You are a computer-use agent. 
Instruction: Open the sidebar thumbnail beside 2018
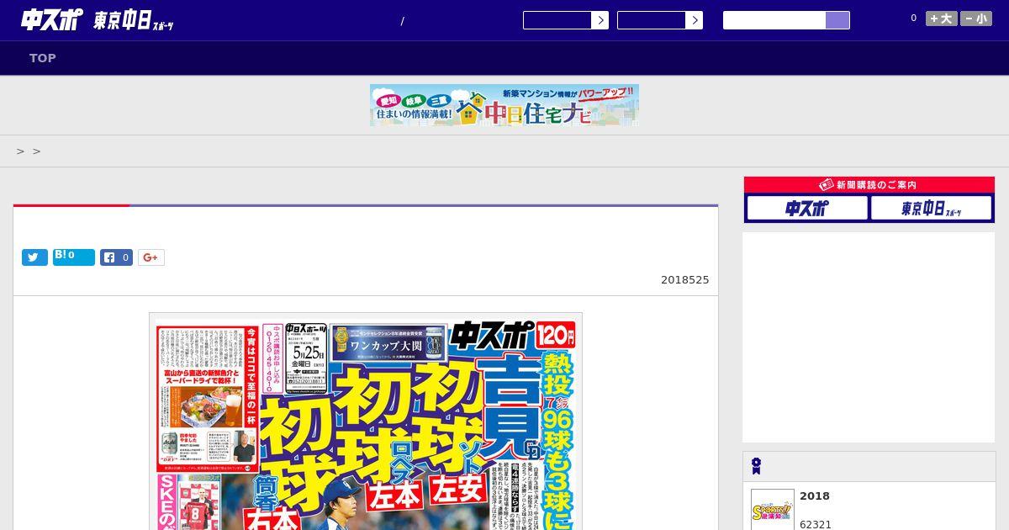tap(773, 510)
